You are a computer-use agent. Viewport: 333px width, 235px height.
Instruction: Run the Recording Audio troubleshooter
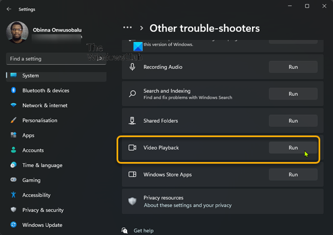293,67
